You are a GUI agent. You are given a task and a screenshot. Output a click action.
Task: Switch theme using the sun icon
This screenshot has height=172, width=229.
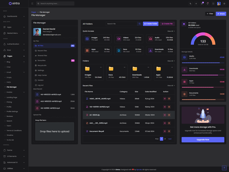tap(196, 4)
